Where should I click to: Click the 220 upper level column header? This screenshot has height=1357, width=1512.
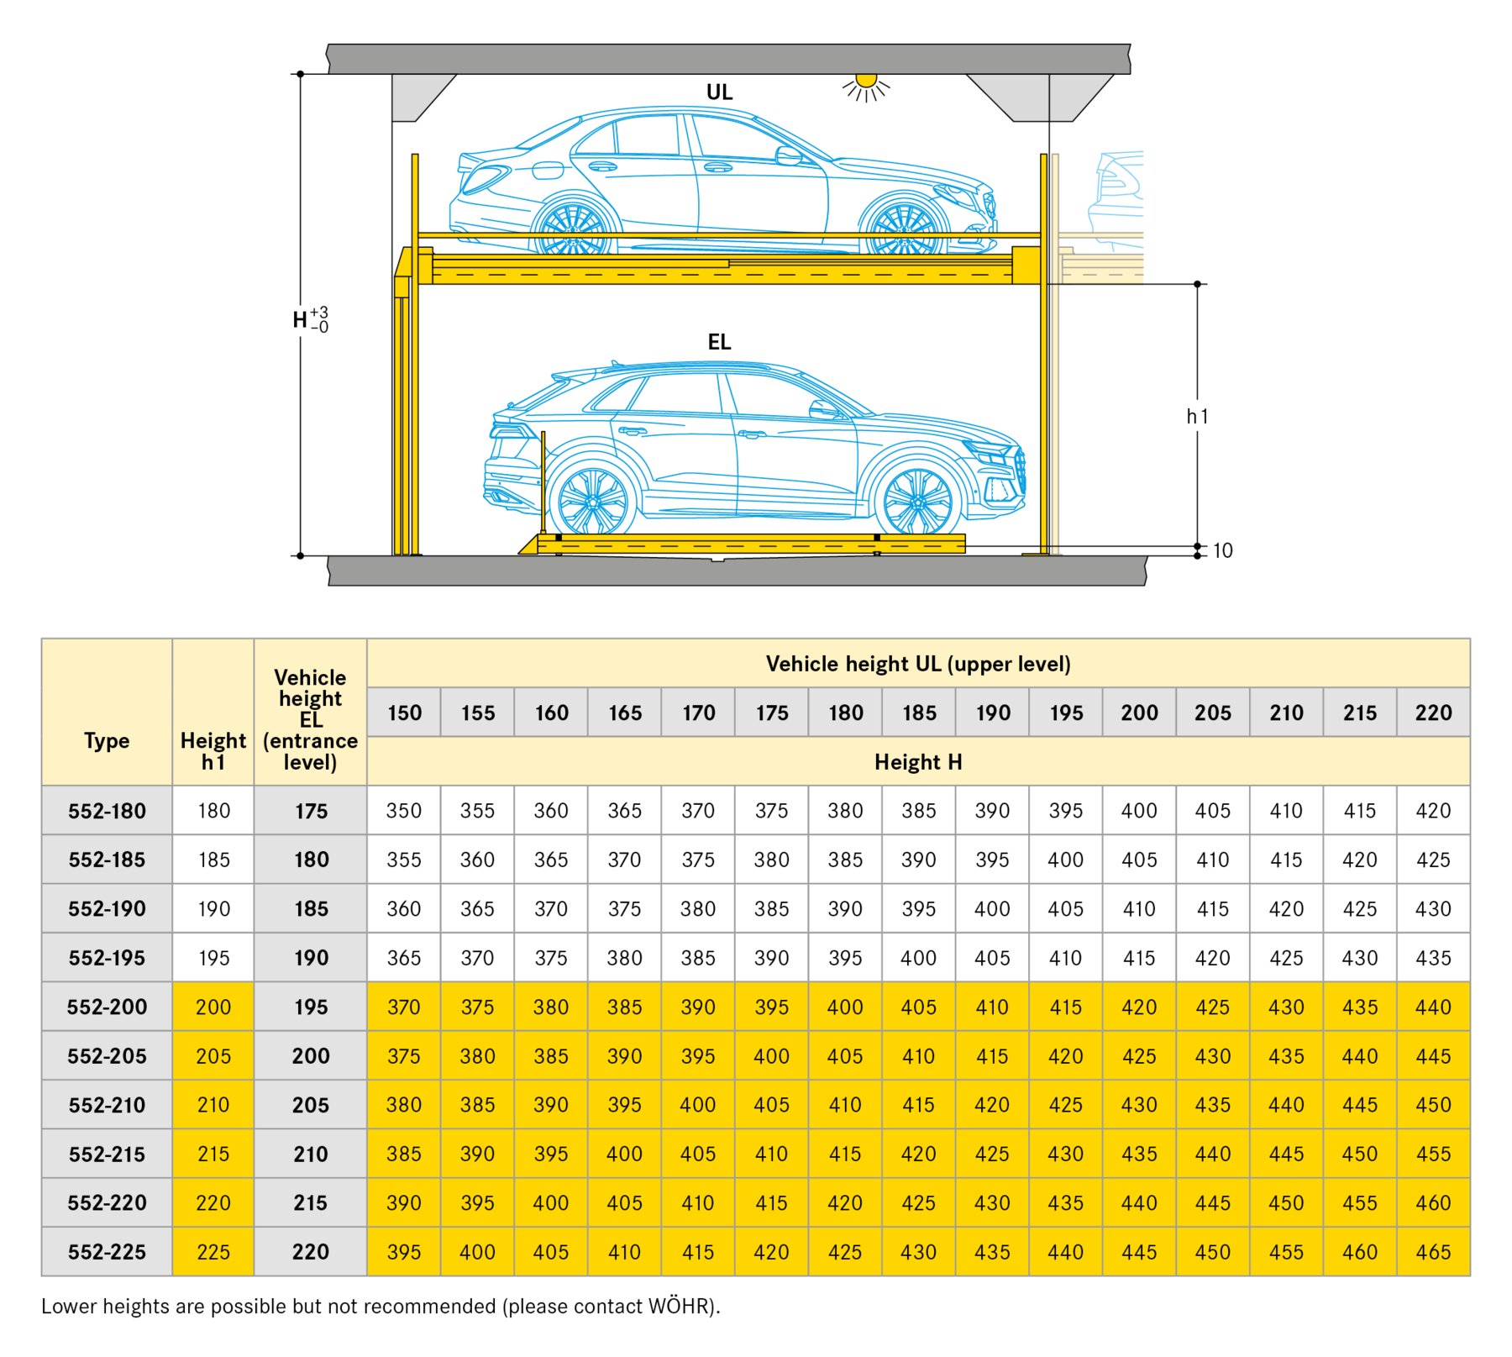(1433, 713)
